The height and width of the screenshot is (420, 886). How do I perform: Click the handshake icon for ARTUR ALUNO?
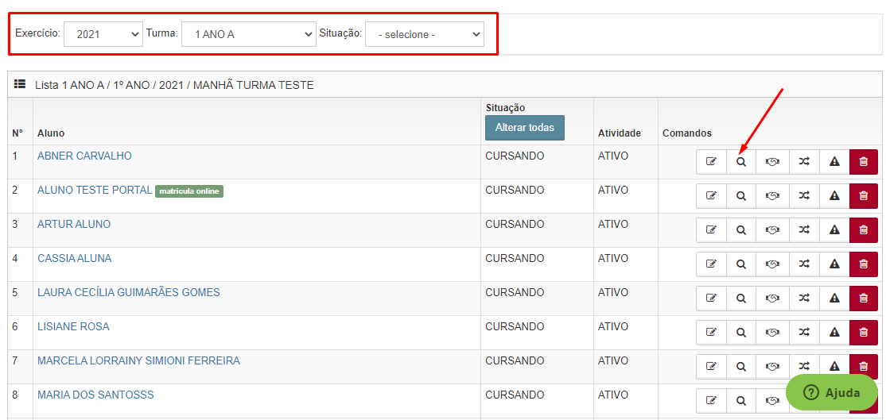point(772,230)
